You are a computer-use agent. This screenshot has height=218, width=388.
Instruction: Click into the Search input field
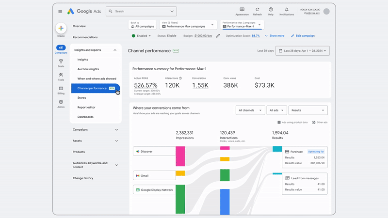point(141,11)
